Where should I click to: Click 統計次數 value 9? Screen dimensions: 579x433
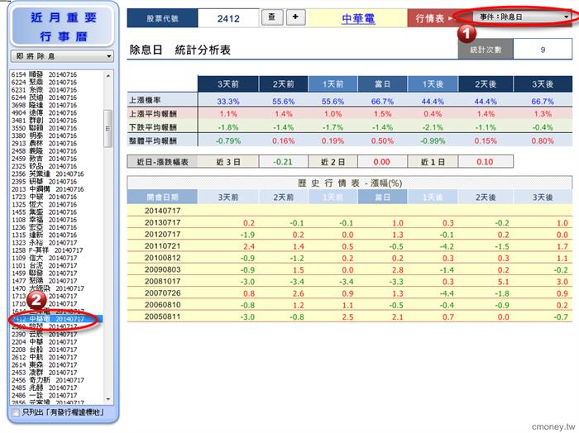[543, 50]
